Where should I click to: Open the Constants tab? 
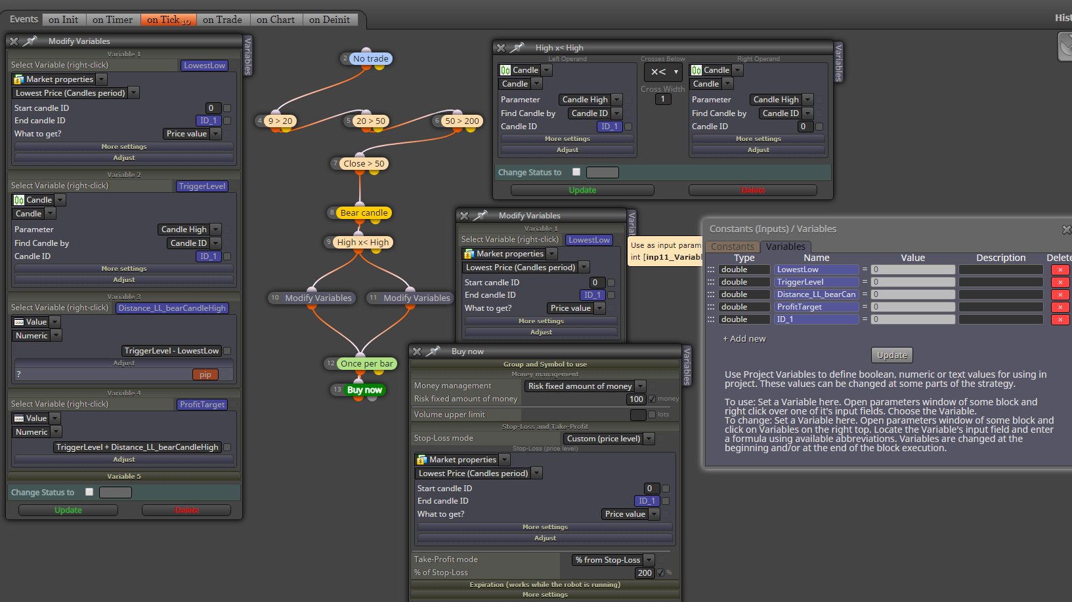pos(733,247)
